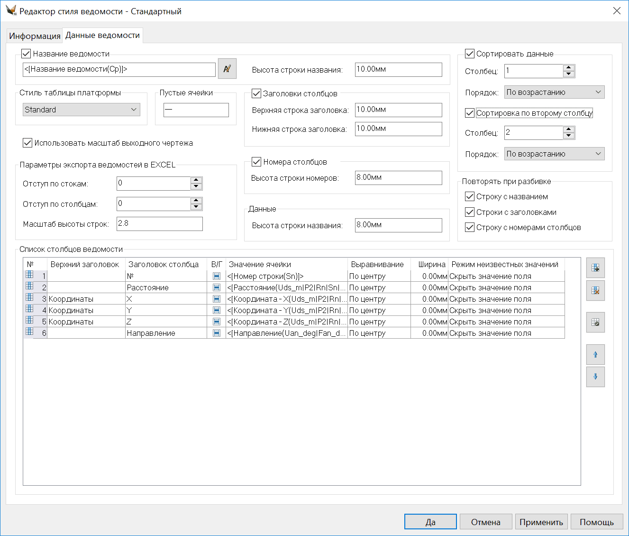The image size is (629, 536).
Task: Increase Отступ по столбцам with up arrow
Action: [x=196, y=201]
